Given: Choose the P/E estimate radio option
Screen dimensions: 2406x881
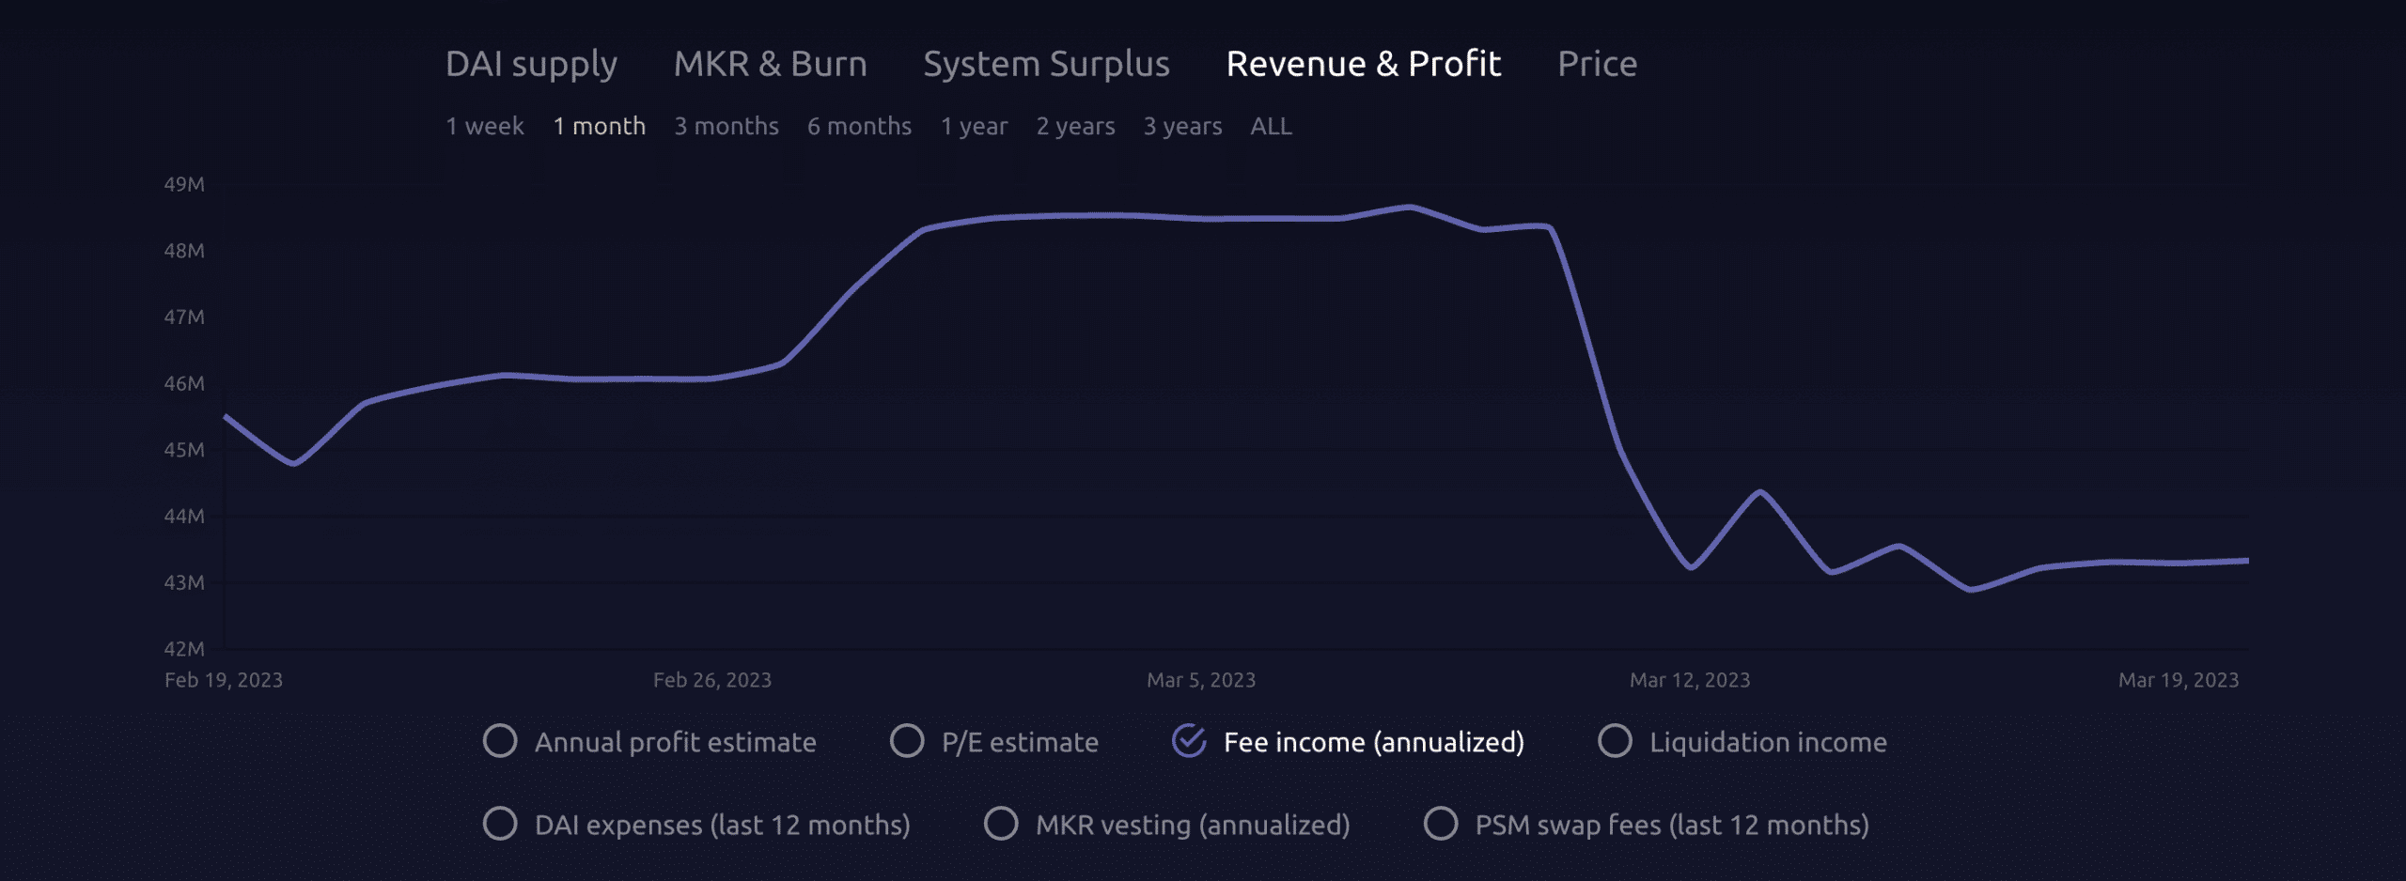Looking at the screenshot, I should click(907, 741).
